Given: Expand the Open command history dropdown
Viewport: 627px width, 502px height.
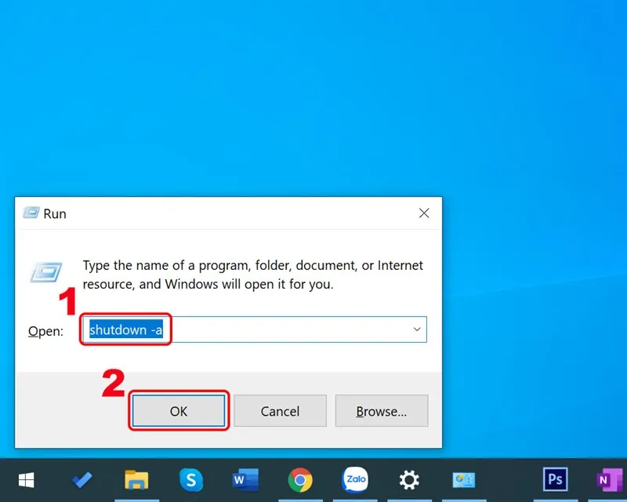Looking at the screenshot, I should [x=416, y=329].
